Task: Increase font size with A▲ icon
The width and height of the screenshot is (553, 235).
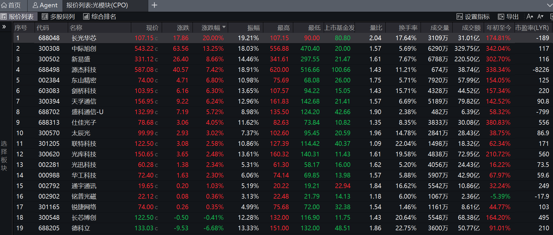Action: (x=530, y=17)
